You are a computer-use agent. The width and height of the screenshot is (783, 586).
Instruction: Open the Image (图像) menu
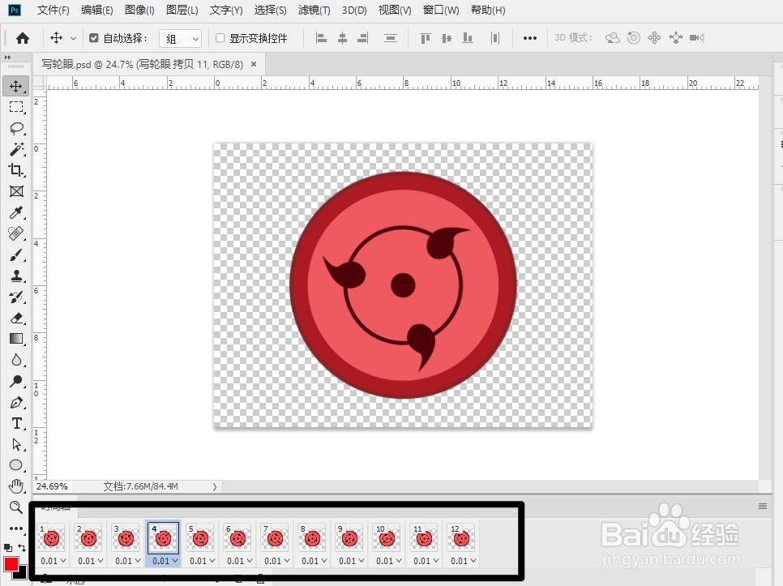tap(139, 10)
